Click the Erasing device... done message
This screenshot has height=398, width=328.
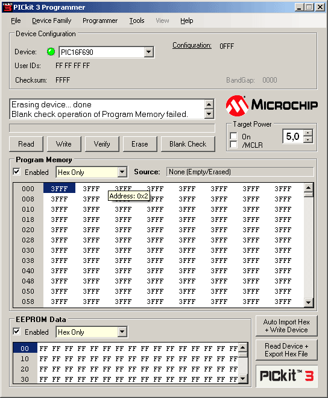(x=51, y=104)
